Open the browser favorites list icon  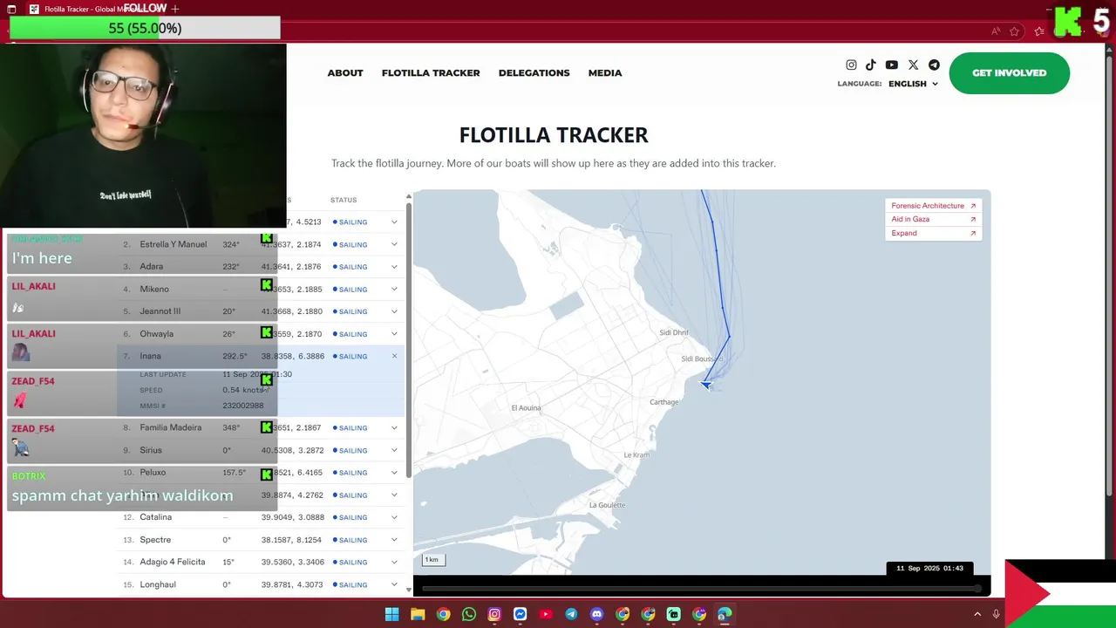[1039, 31]
